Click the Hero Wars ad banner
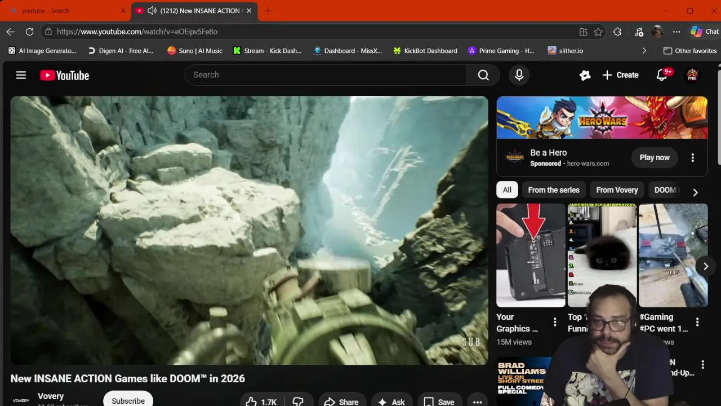The width and height of the screenshot is (721, 406). [x=602, y=117]
